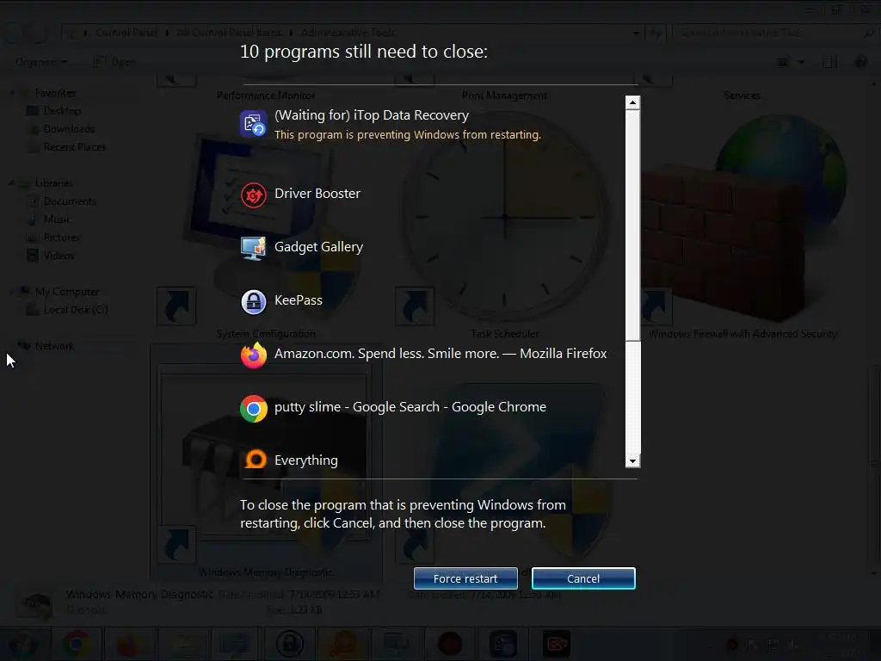Click 'Control Panel' in the address breadcrumb

126,33
